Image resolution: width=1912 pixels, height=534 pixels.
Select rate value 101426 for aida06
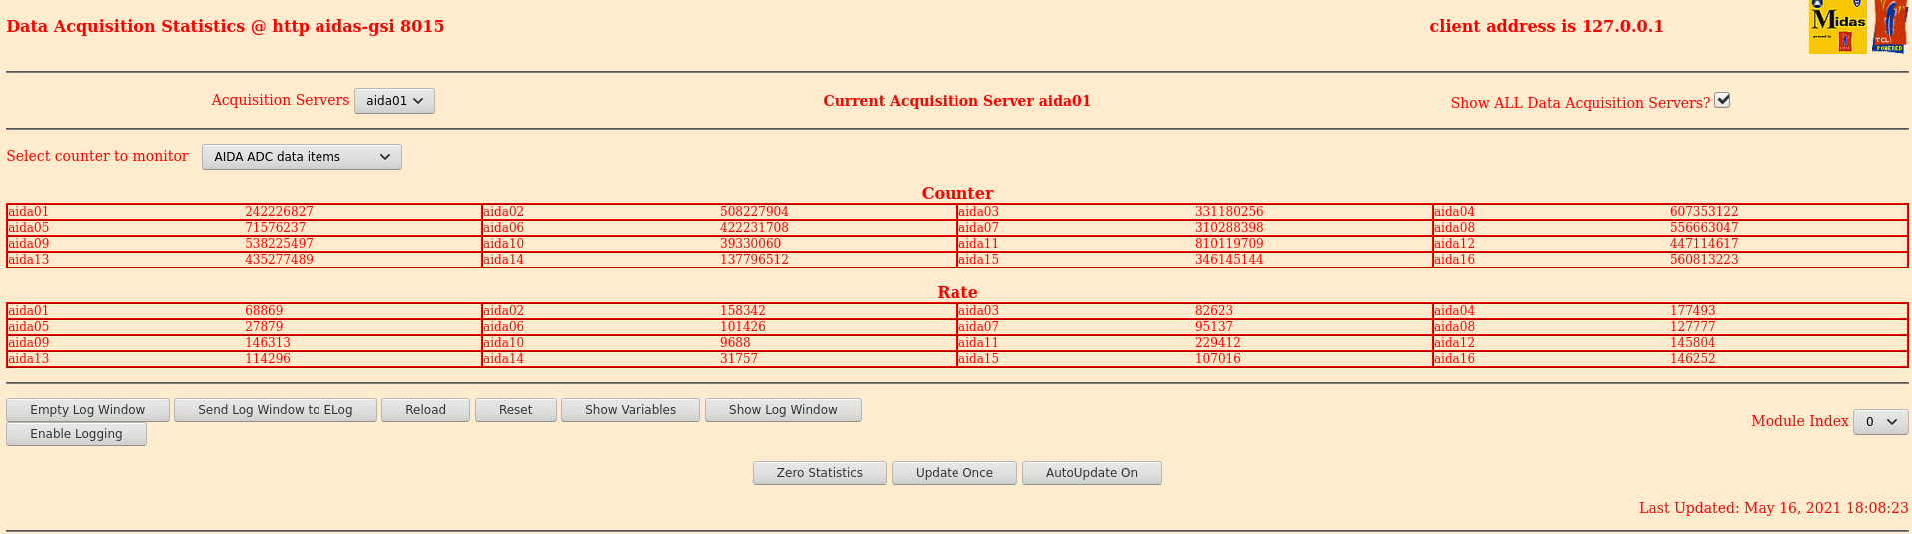click(743, 327)
